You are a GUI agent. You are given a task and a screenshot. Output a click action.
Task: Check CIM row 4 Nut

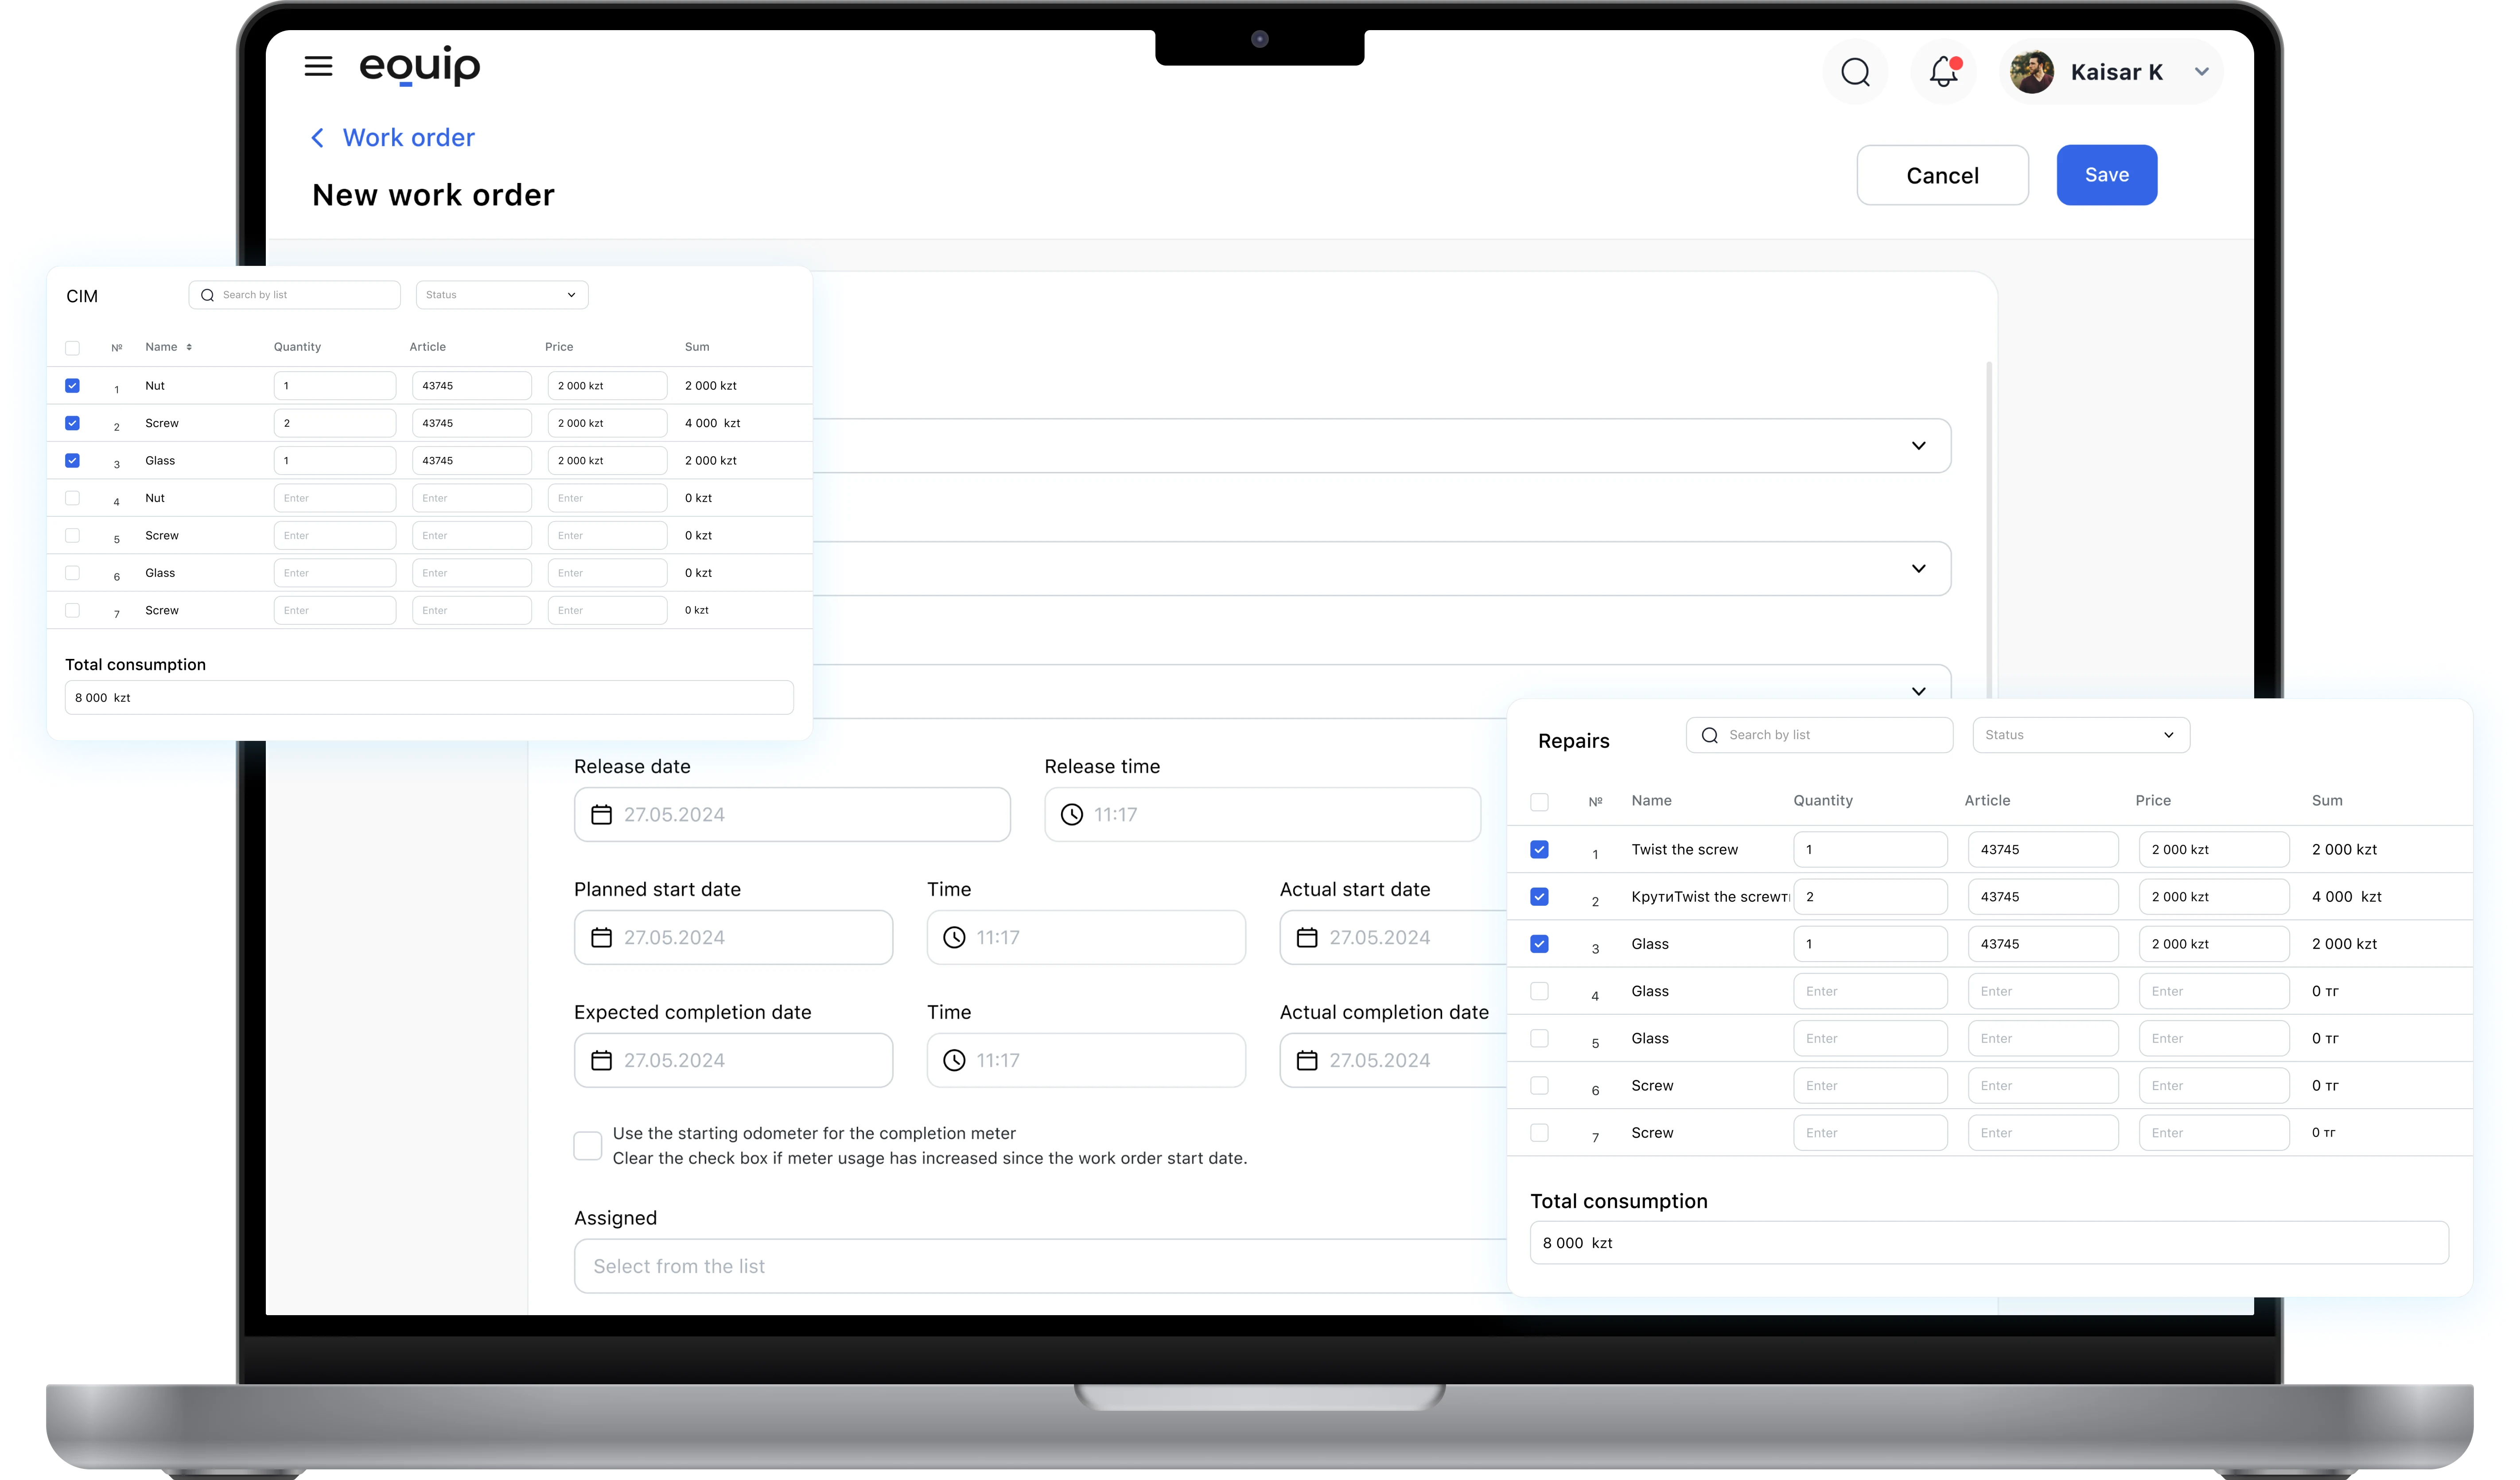click(x=72, y=498)
